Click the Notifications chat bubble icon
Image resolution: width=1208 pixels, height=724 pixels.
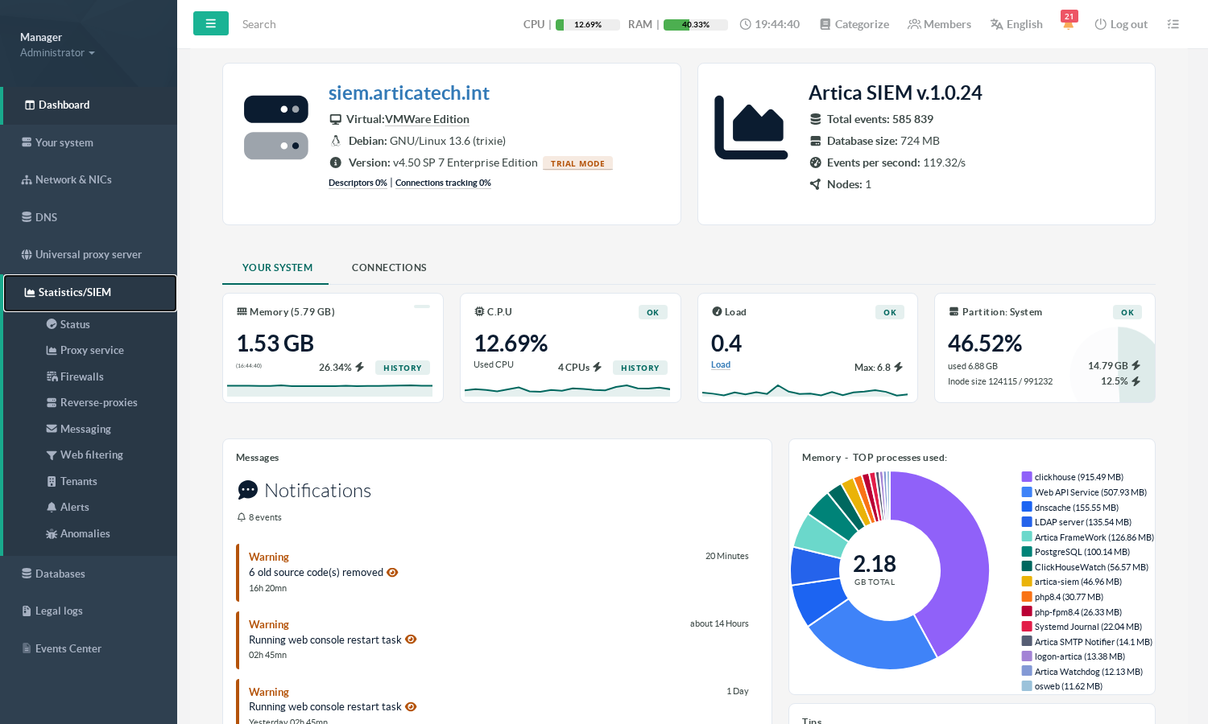248,490
